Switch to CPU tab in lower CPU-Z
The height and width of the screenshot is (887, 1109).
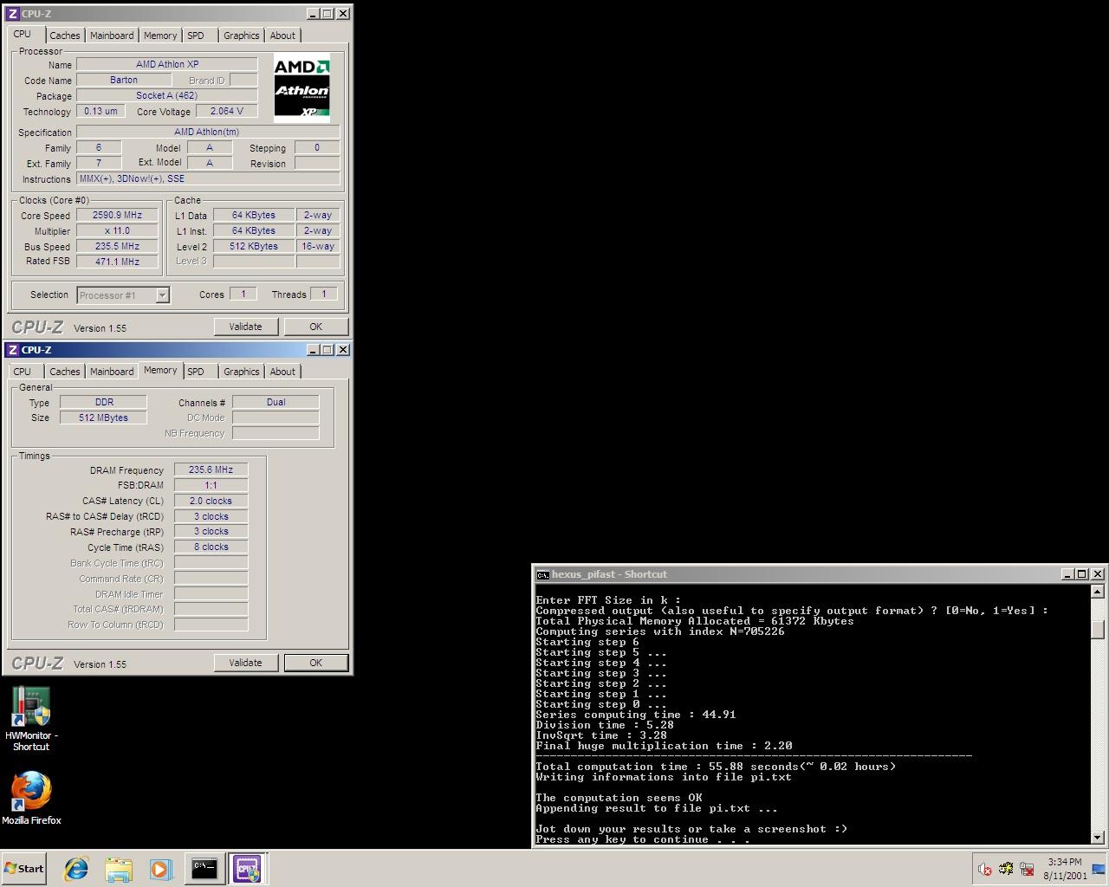point(23,372)
